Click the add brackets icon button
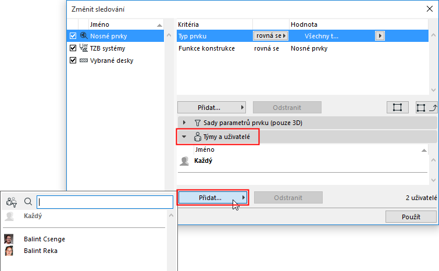Image resolution: width=439 pixels, height=271 pixels. tap(397, 108)
